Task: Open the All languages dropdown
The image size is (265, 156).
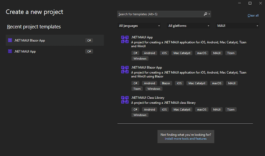Action: tap(139, 26)
